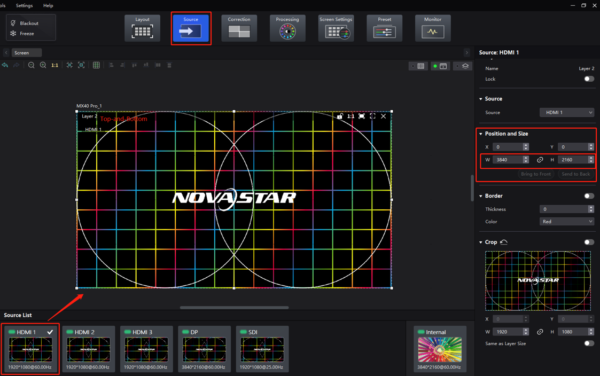Screen dimensions: 600x376
Task: Click the crop W/H link icon
Action: pos(540,332)
